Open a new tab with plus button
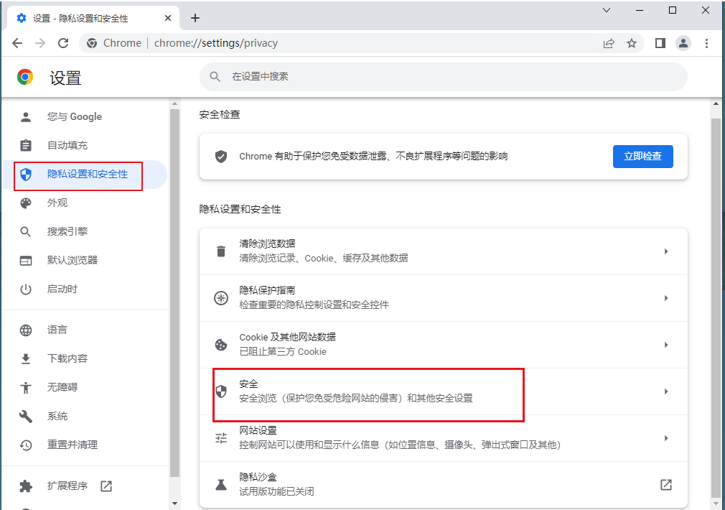This screenshot has height=510, width=725. pyautogui.click(x=195, y=18)
